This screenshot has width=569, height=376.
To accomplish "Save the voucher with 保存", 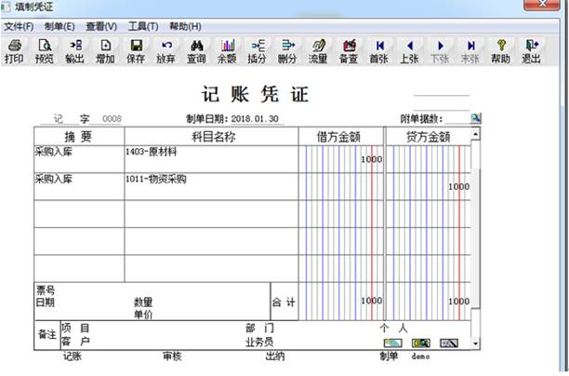I will [x=136, y=51].
